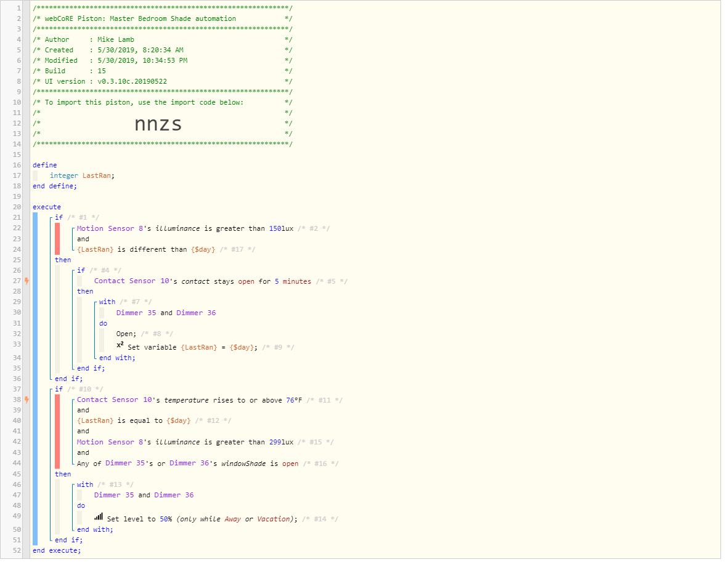Screen dimensions: 726x562
Task: Click the 76°F temperature value
Action: 294,401
